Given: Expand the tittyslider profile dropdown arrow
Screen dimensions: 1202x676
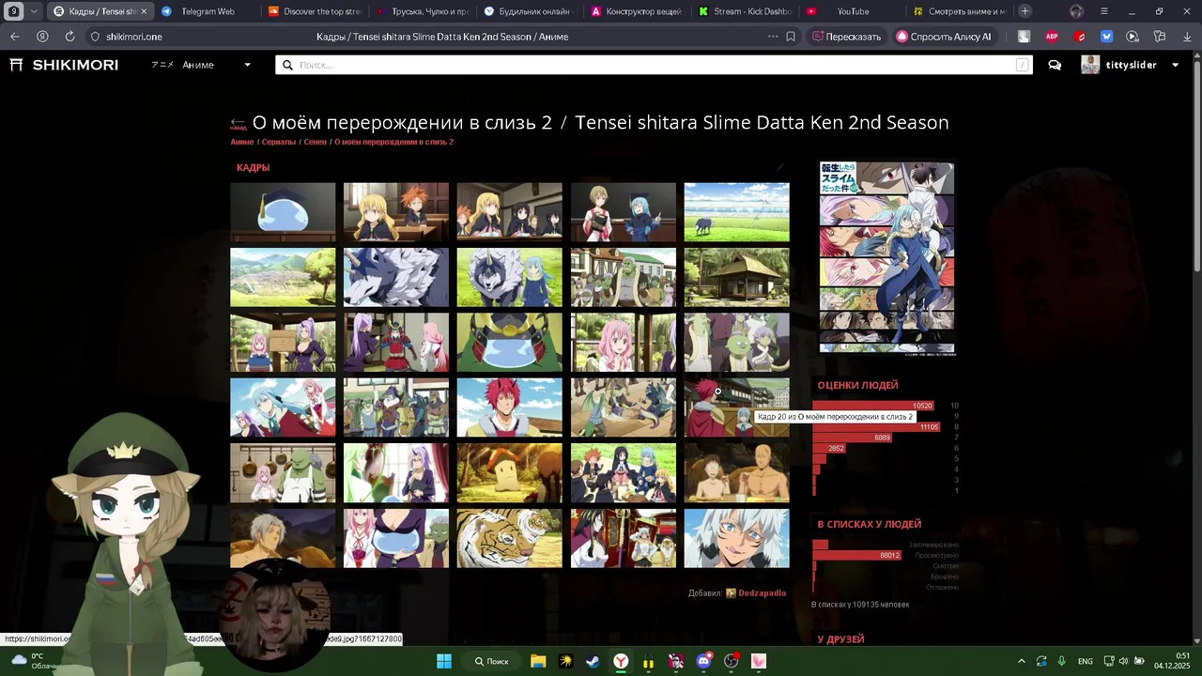Looking at the screenshot, I should tap(1175, 65).
